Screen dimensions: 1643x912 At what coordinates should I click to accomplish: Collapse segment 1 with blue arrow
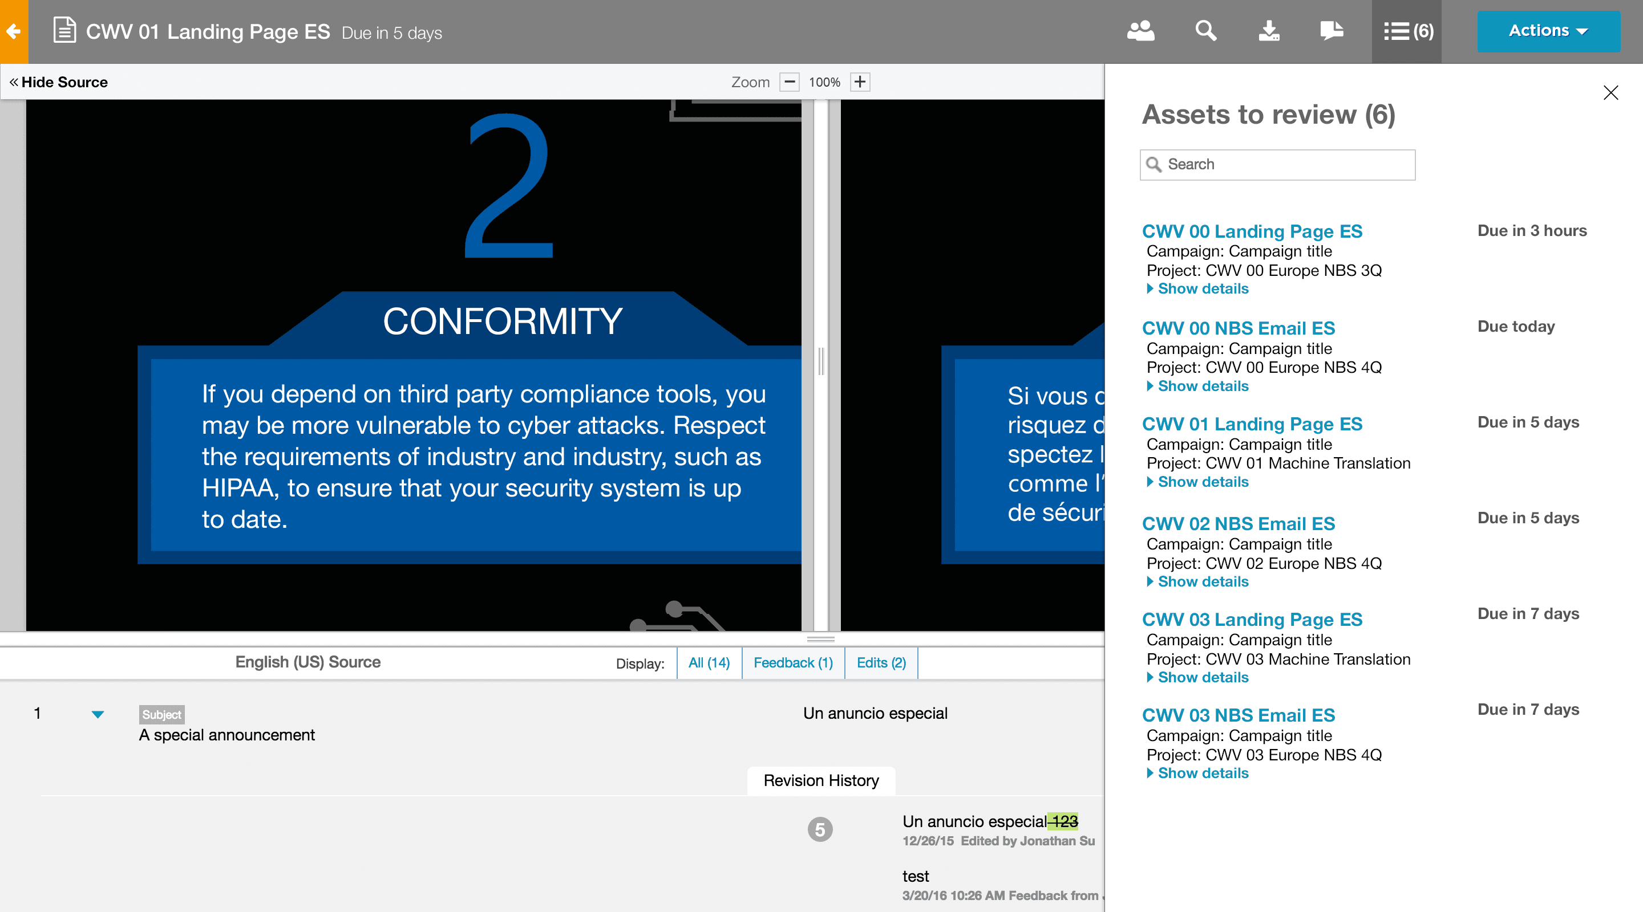[98, 714]
